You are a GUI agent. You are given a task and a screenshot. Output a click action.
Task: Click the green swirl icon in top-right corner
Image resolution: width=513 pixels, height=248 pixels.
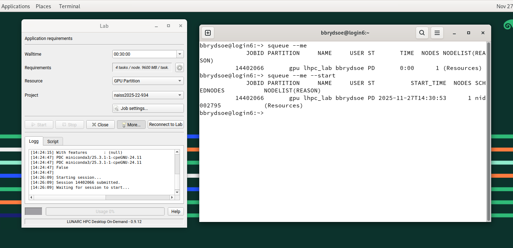click(x=508, y=25)
